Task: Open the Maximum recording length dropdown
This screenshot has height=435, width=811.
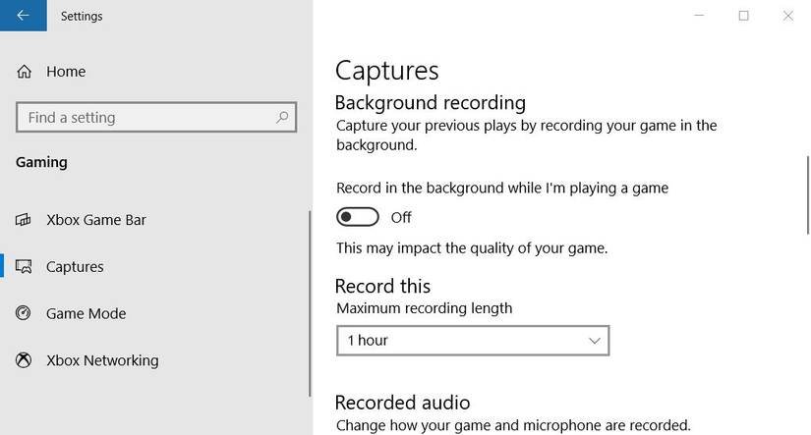Action: (x=472, y=341)
